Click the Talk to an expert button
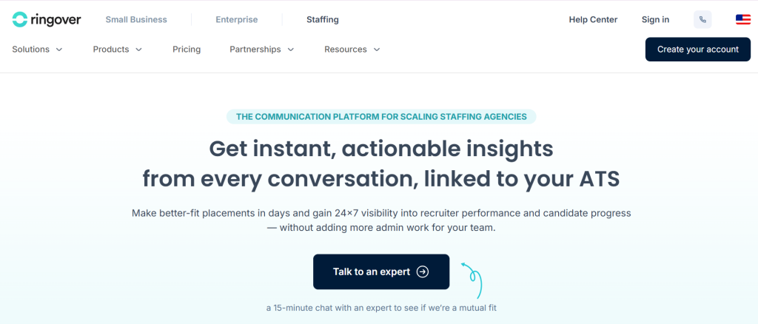 click(380, 271)
